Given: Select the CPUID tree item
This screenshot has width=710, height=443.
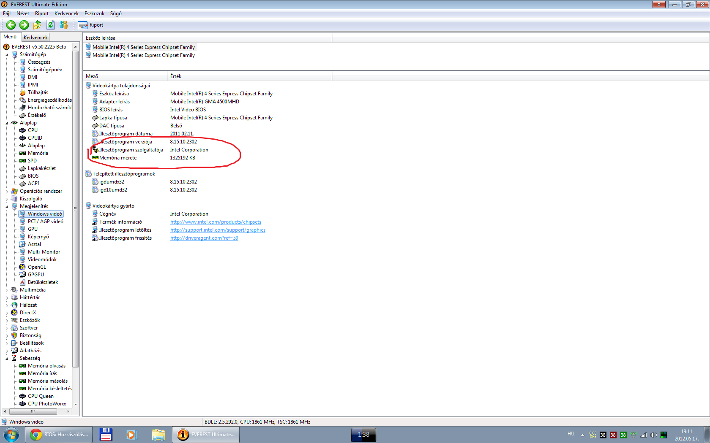Looking at the screenshot, I should 35,138.
